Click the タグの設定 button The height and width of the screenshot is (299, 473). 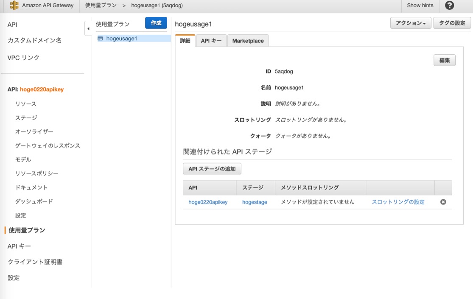452,23
